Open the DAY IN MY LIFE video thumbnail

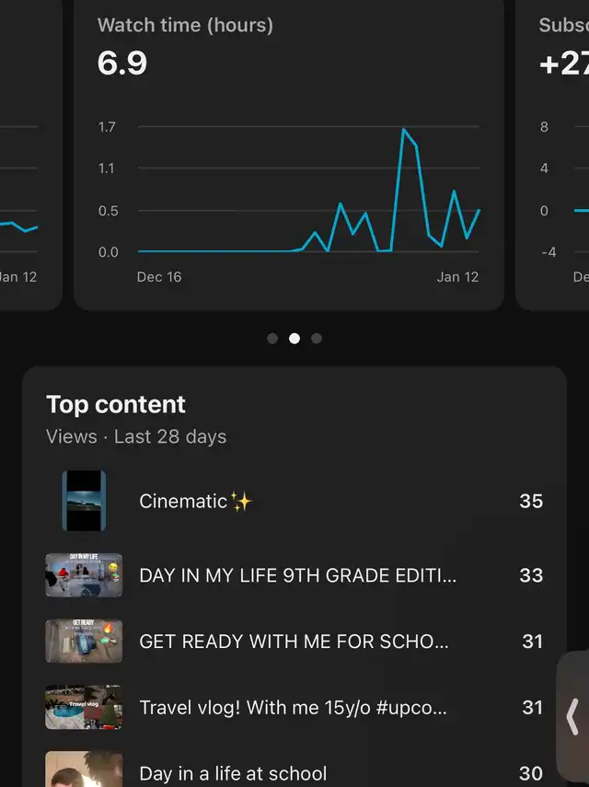(x=84, y=574)
